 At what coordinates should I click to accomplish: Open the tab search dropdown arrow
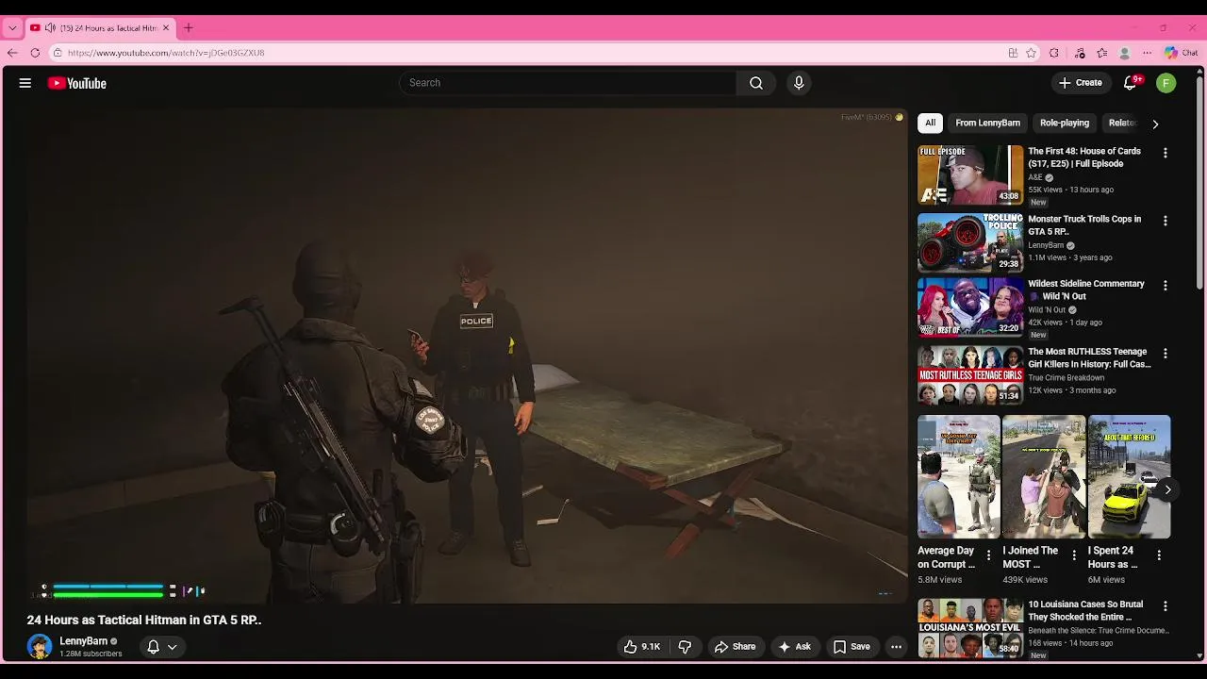point(12,28)
